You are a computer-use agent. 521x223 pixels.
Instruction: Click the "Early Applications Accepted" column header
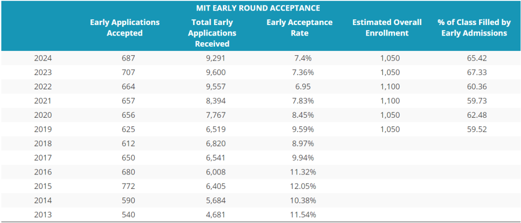pyautogui.click(x=124, y=28)
